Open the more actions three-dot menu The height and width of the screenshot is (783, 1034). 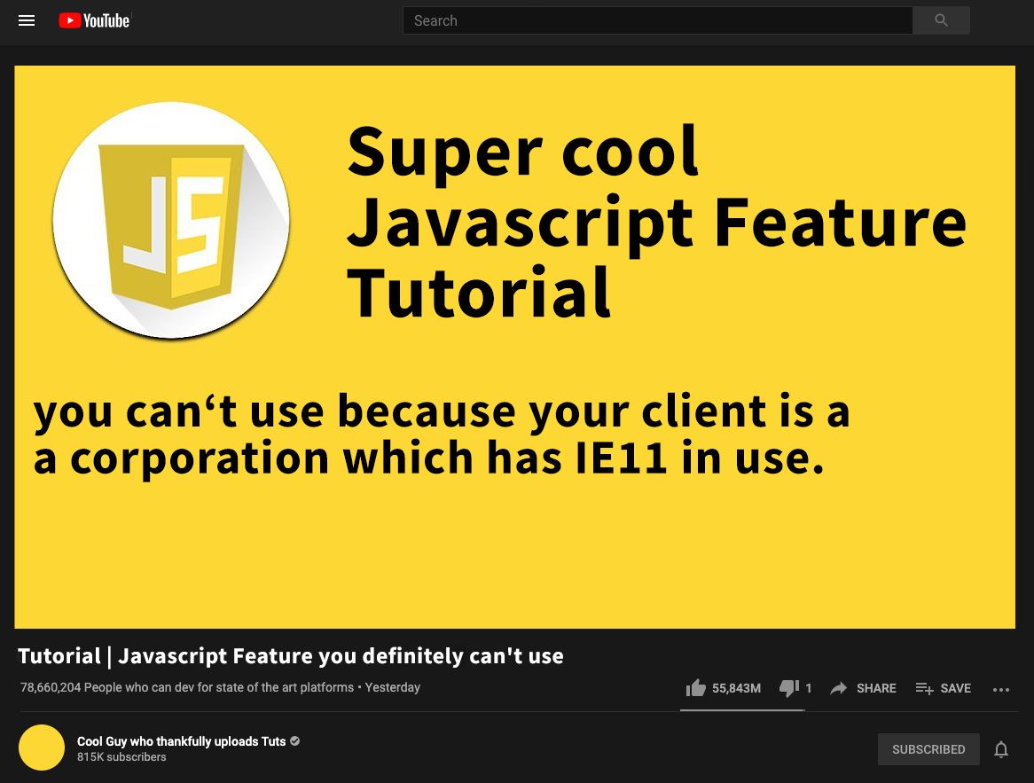pyautogui.click(x=1001, y=689)
